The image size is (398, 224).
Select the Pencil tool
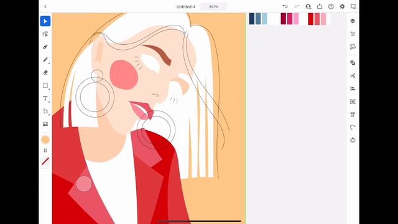coord(45,60)
